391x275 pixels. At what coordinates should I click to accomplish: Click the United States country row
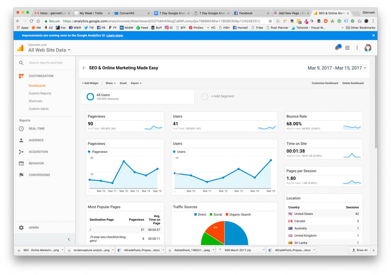pyautogui.click(x=323, y=214)
